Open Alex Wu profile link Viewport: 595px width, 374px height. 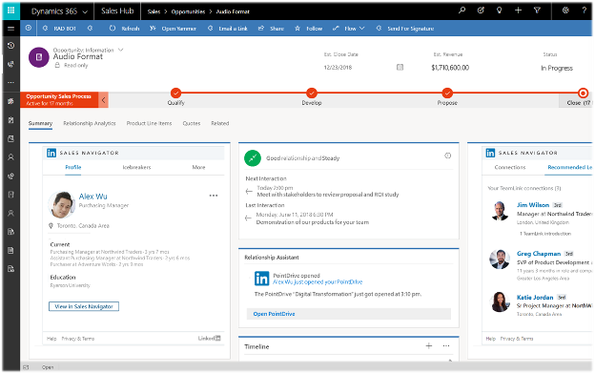93,197
